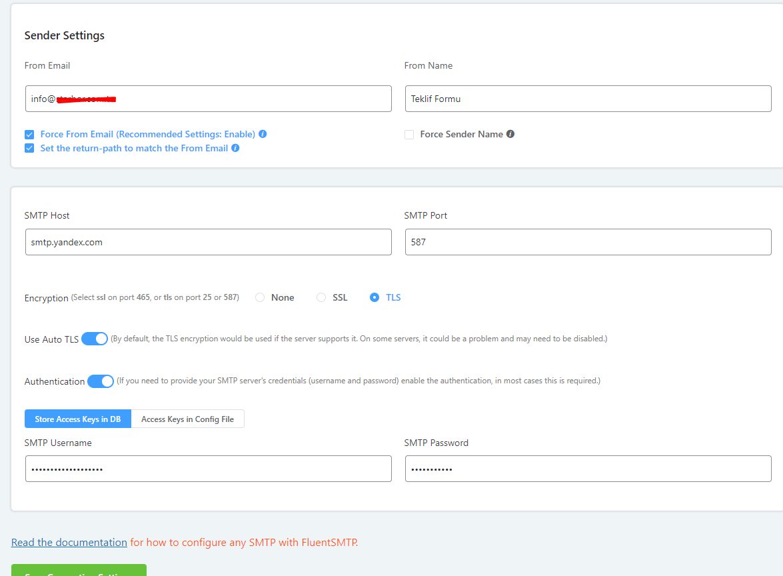Click the green Save Connection Settings button
This screenshot has width=783, height=576.
(x=79, y=570)
